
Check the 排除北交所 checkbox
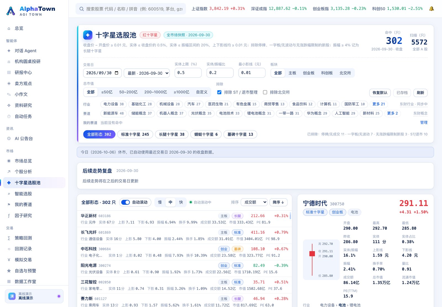pyautogui.click(x=265, y=92)
